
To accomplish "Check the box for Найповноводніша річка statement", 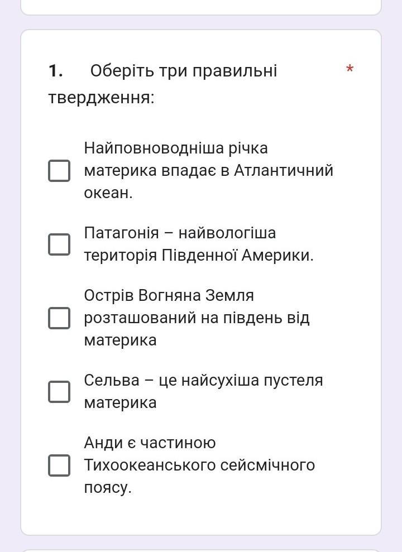I will click(x=59, y=171).
